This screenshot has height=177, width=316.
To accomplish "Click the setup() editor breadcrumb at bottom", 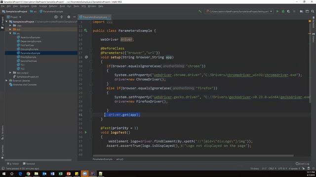I will point(119,159).
